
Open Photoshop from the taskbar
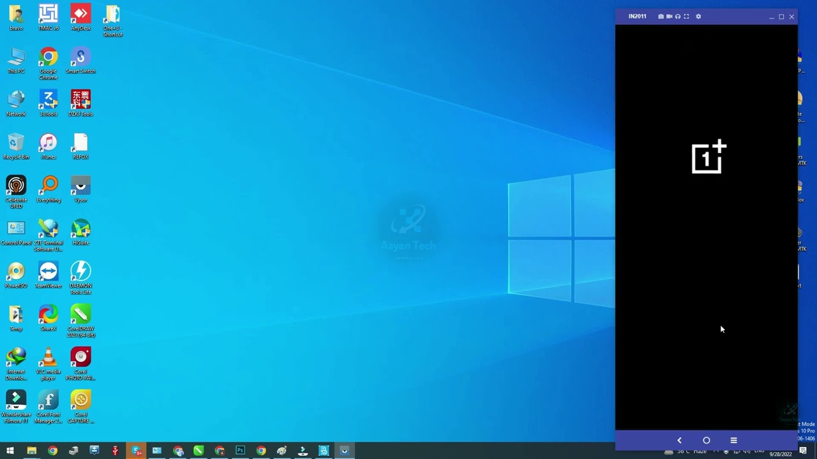tap(240, 451)
